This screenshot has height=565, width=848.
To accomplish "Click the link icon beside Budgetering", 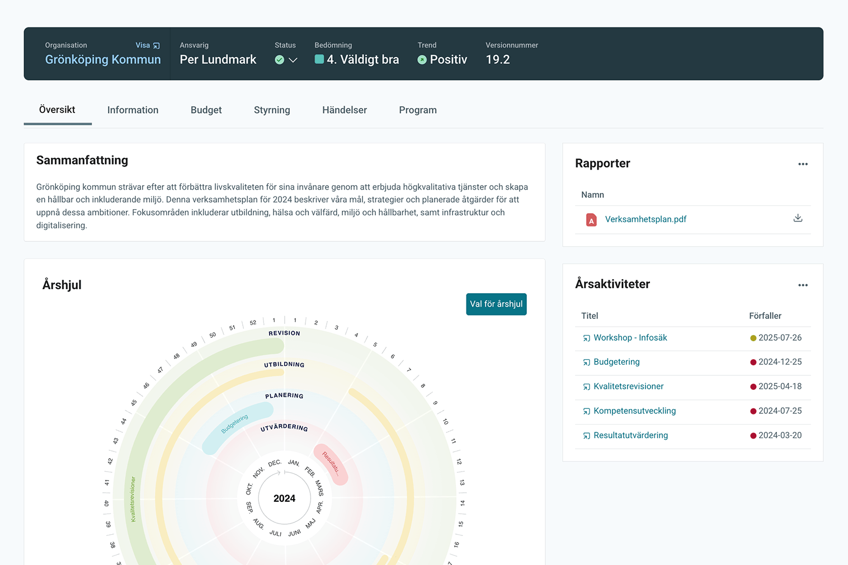I will click(586, 362).
